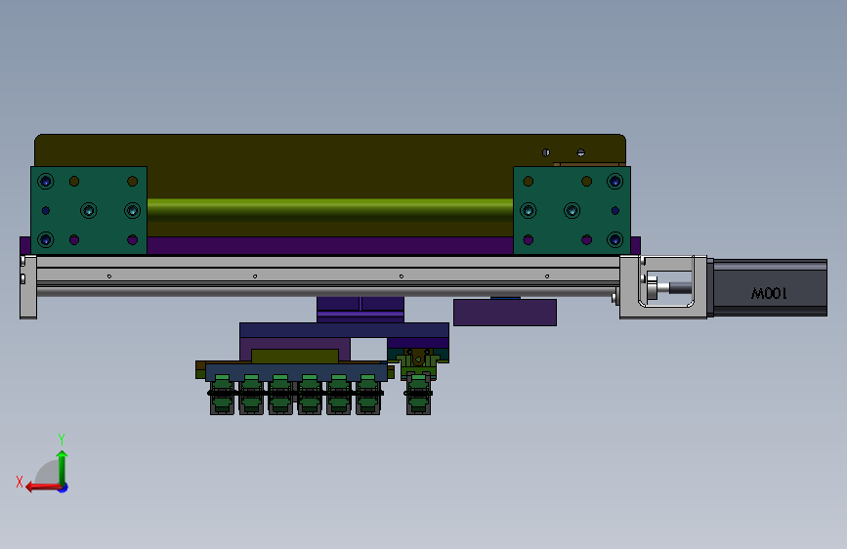This screenshot has width=847, height=549.
Task: Select the single separate nozzle right of the row
Action: (418, 394)
